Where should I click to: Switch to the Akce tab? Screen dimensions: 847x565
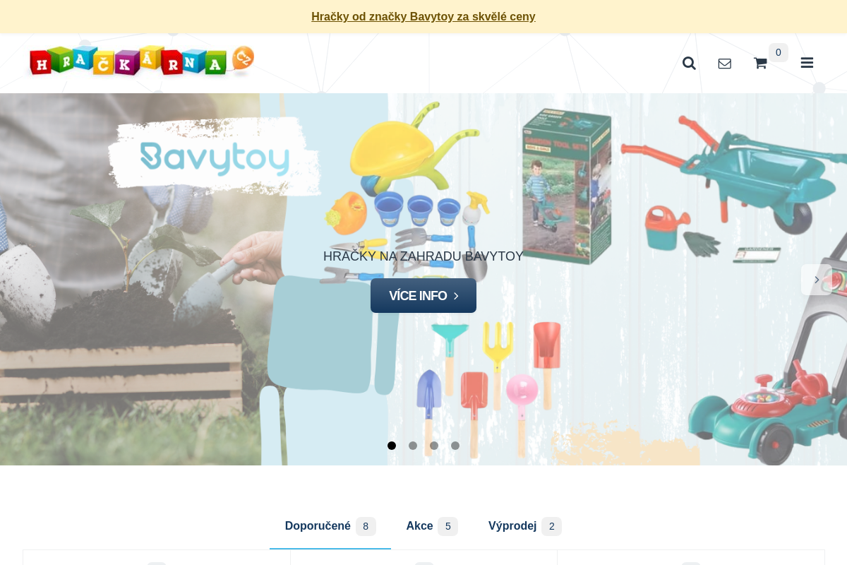click(x=432, y=526)
